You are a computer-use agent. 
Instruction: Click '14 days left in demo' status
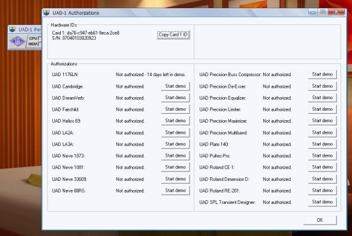point(166,74)
